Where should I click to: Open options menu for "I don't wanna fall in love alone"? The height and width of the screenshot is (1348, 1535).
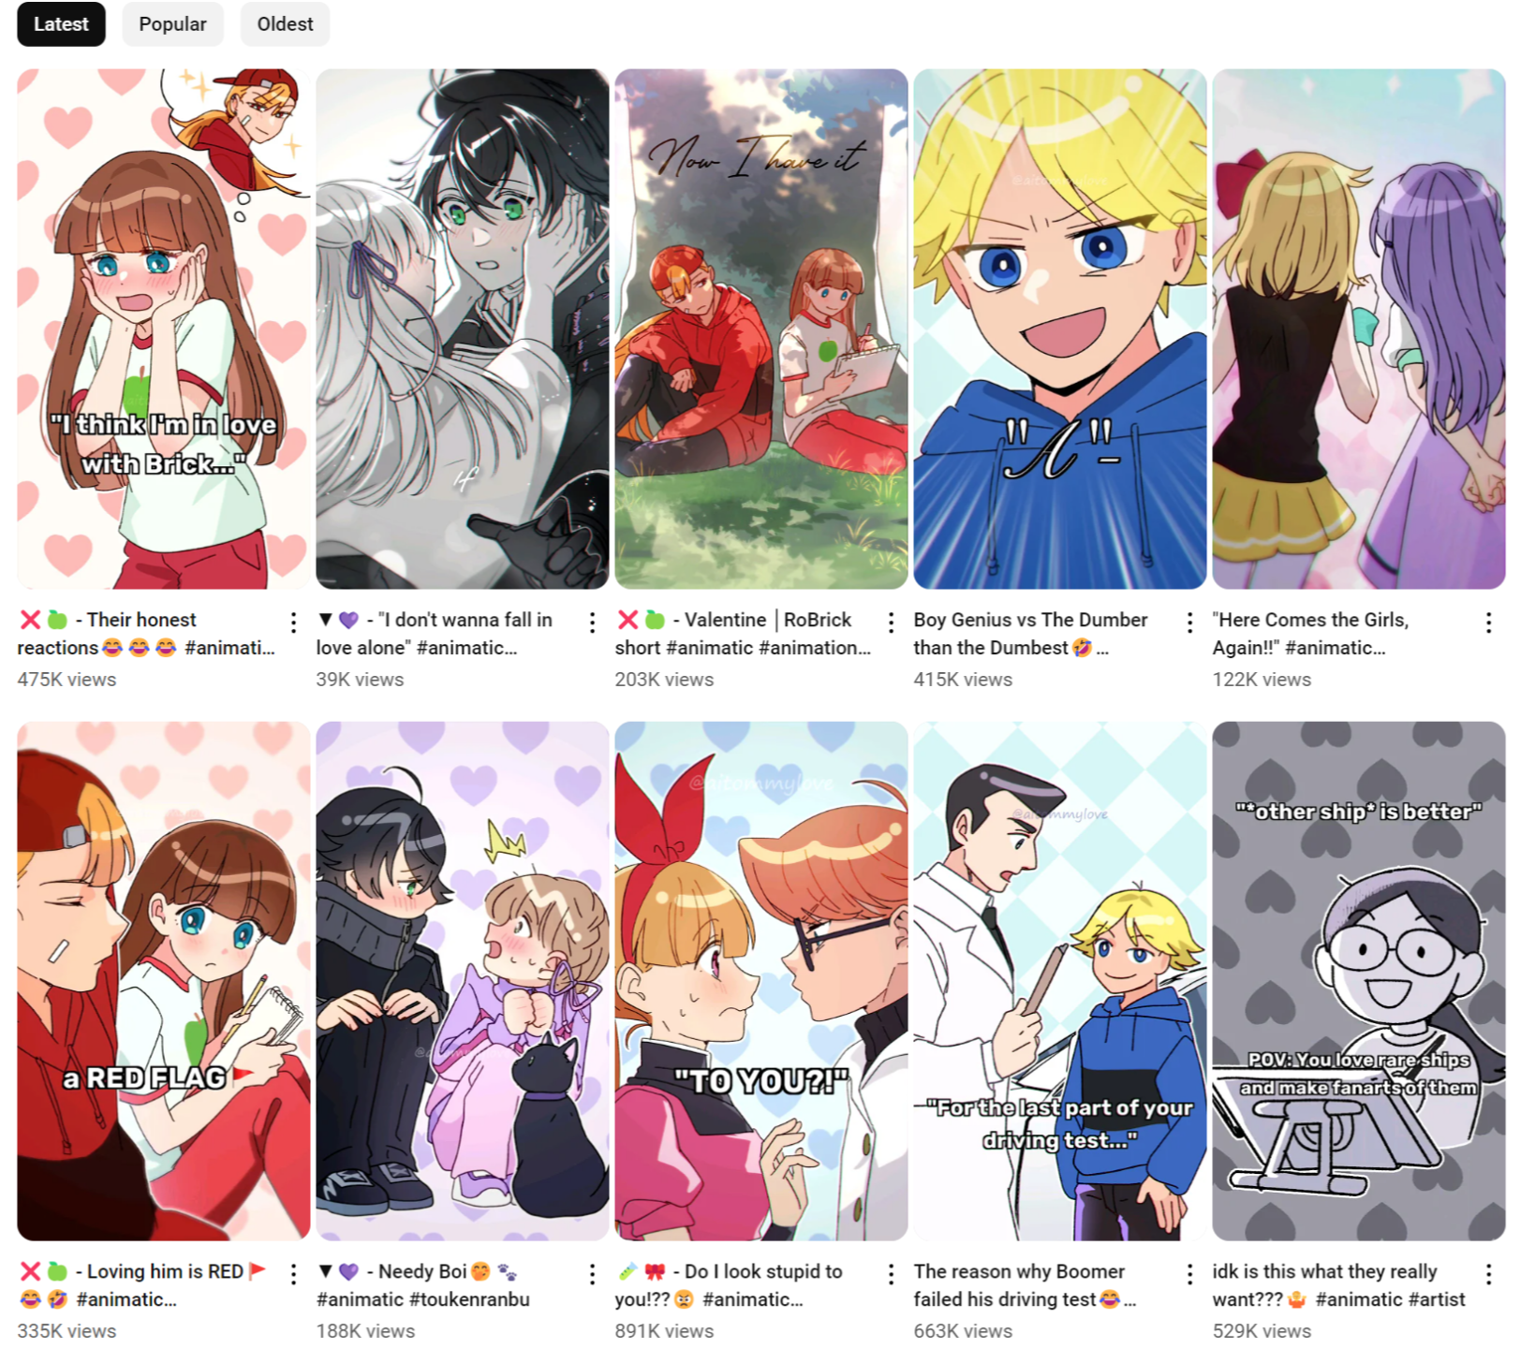click(x=592, y=623)
